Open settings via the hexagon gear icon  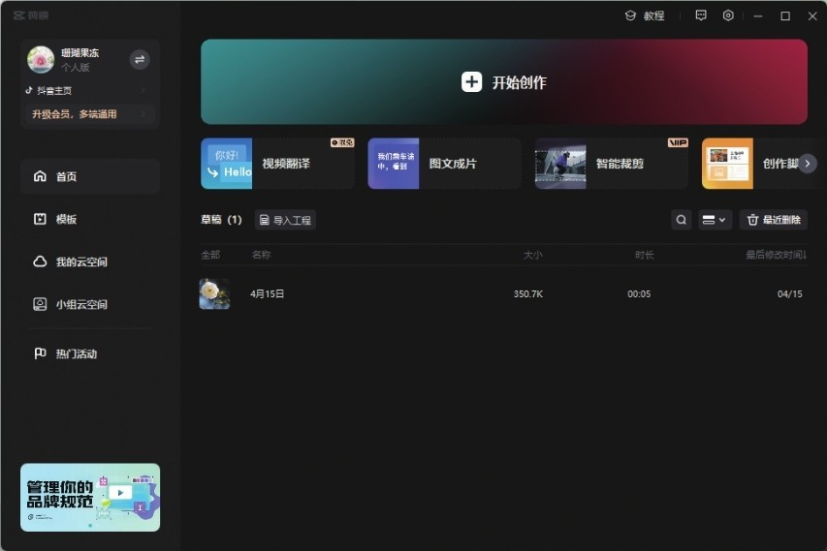point(728,15)
